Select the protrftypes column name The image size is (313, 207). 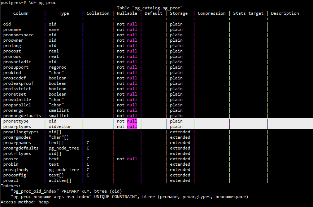tap(17, 153)
